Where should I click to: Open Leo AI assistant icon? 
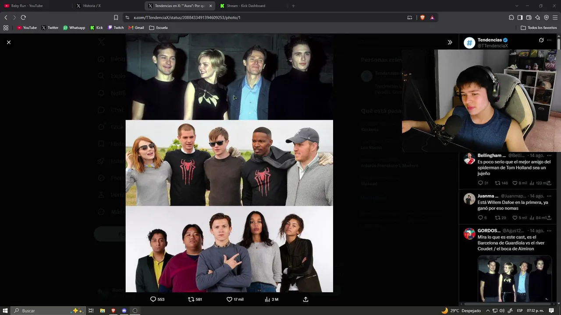click(x=537, y=17)
